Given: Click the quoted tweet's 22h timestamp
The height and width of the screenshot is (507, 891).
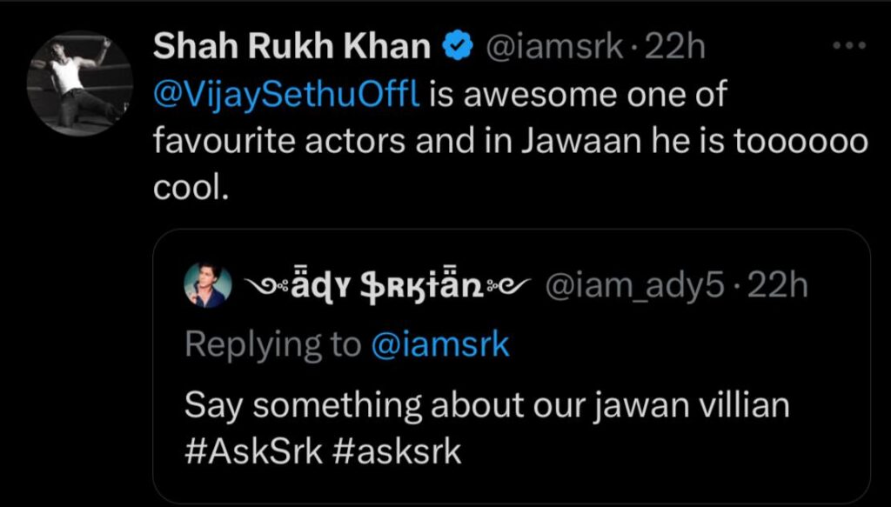Looking at the screenshot, I should click(774, 287).
